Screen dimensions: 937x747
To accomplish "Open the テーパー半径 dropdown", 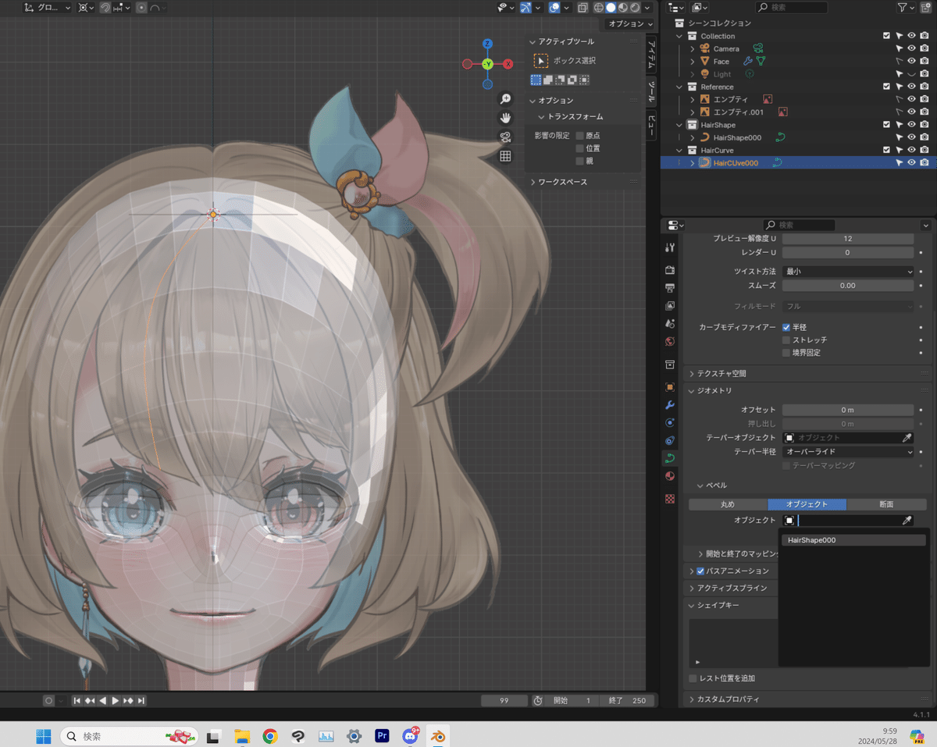I will [x=848, y=452].
